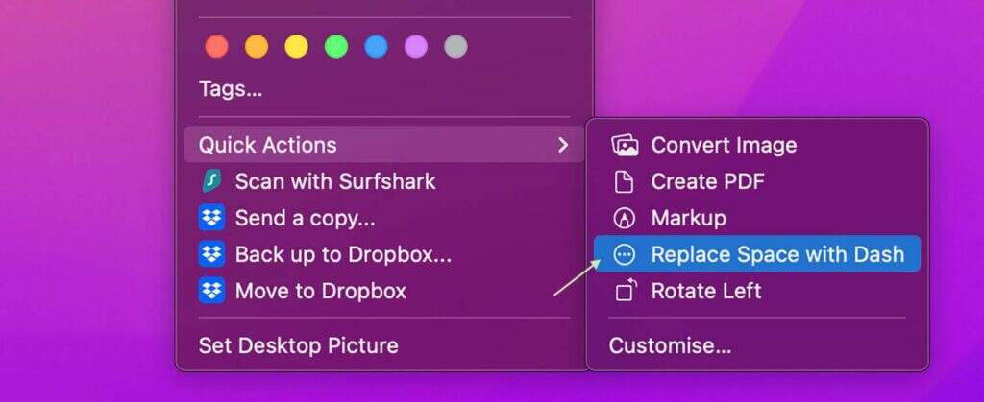Apply the red tag color
Viewport: 984px width, 402px height.
tap(216, 46)
